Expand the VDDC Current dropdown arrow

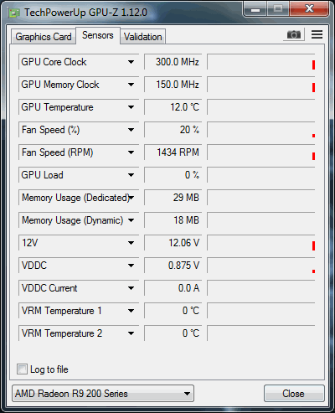(131, 288)
